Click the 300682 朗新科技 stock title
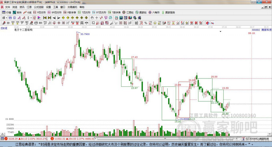Viewport: 272px width, 147px height. pos(261,30)
